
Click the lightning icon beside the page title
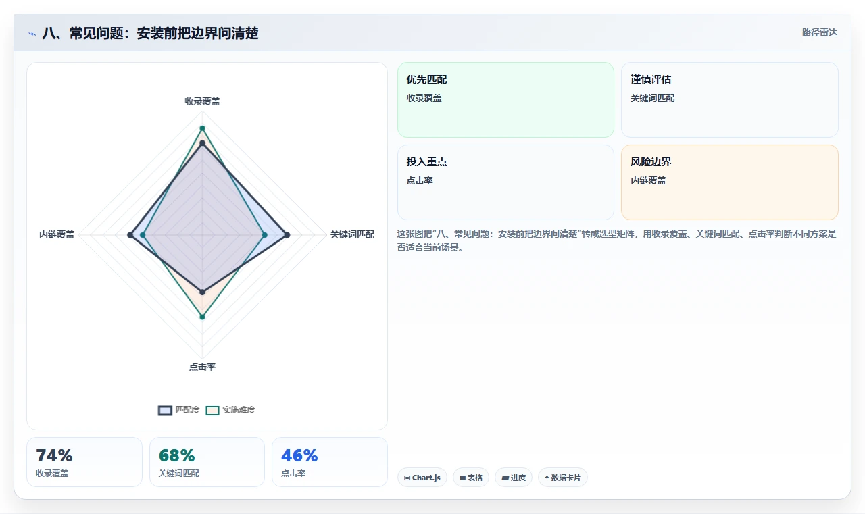[32, 34]
